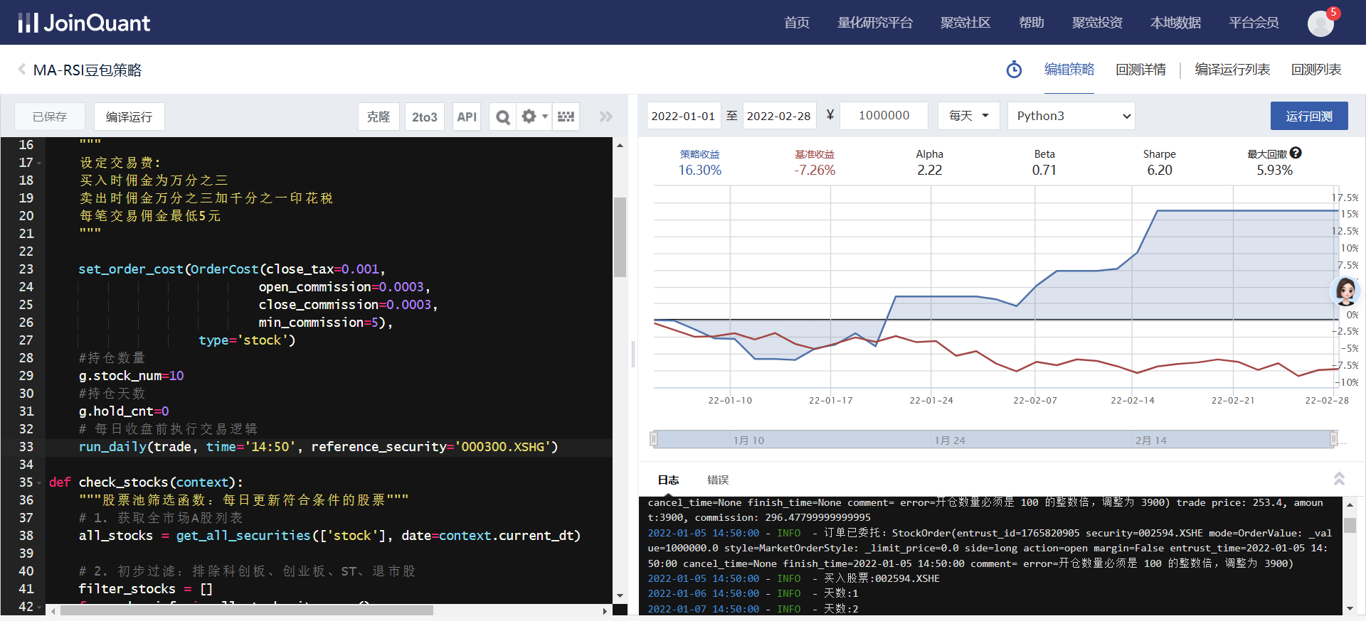Click the capital amount field 1000000
Viewport: 1366px width, 621px height.
884,116
